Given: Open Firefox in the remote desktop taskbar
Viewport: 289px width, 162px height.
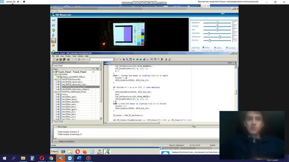Looking at the screenshot, I should click(x=85, y=152).
